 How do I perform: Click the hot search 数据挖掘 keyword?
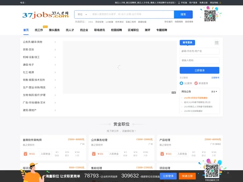coord(142,22)
